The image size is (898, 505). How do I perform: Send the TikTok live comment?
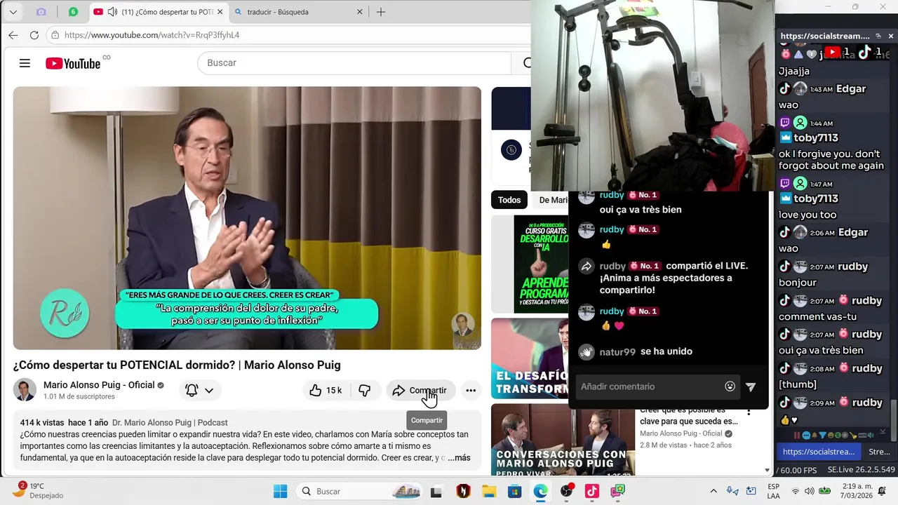click(x=751, y=386)
